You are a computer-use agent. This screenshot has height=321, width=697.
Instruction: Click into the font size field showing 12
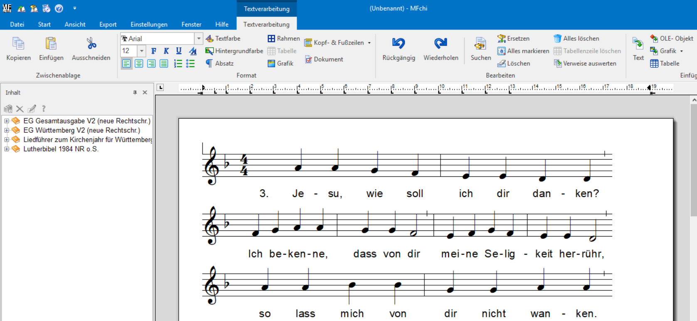pyautogui.click(x=129, y=51)
